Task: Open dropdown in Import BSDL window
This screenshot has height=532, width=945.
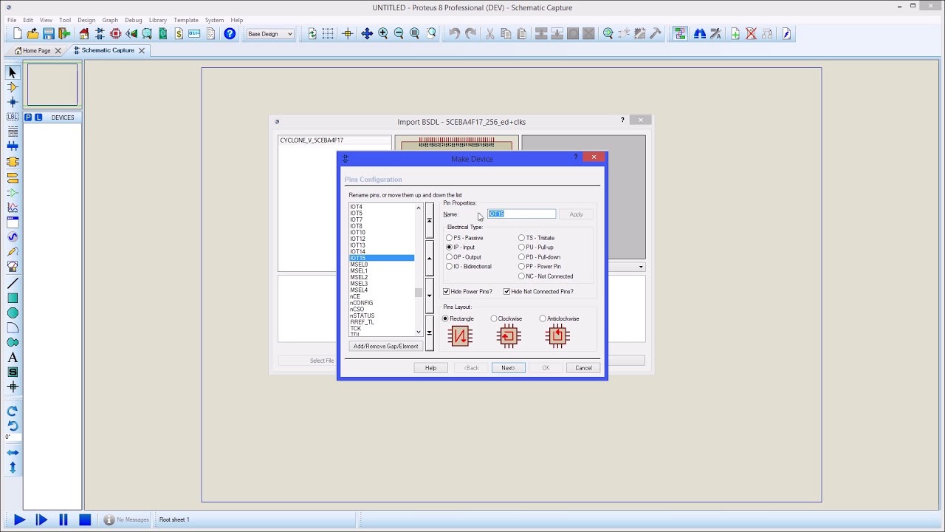Action: tap(641, 267)
